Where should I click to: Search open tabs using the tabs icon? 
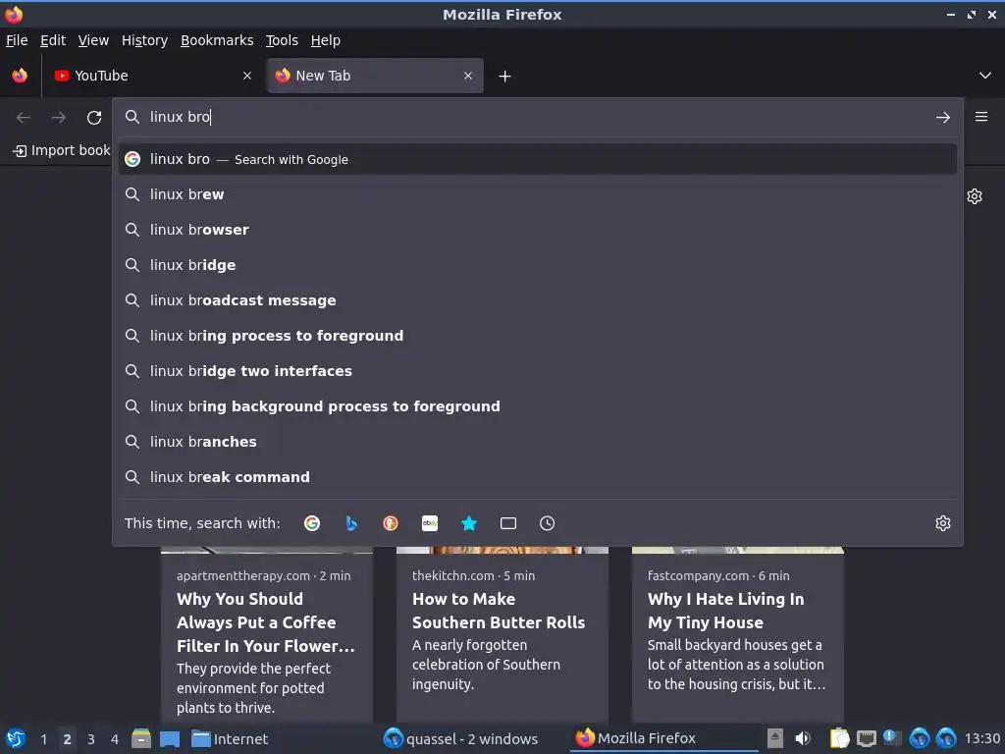pos(508,523)
